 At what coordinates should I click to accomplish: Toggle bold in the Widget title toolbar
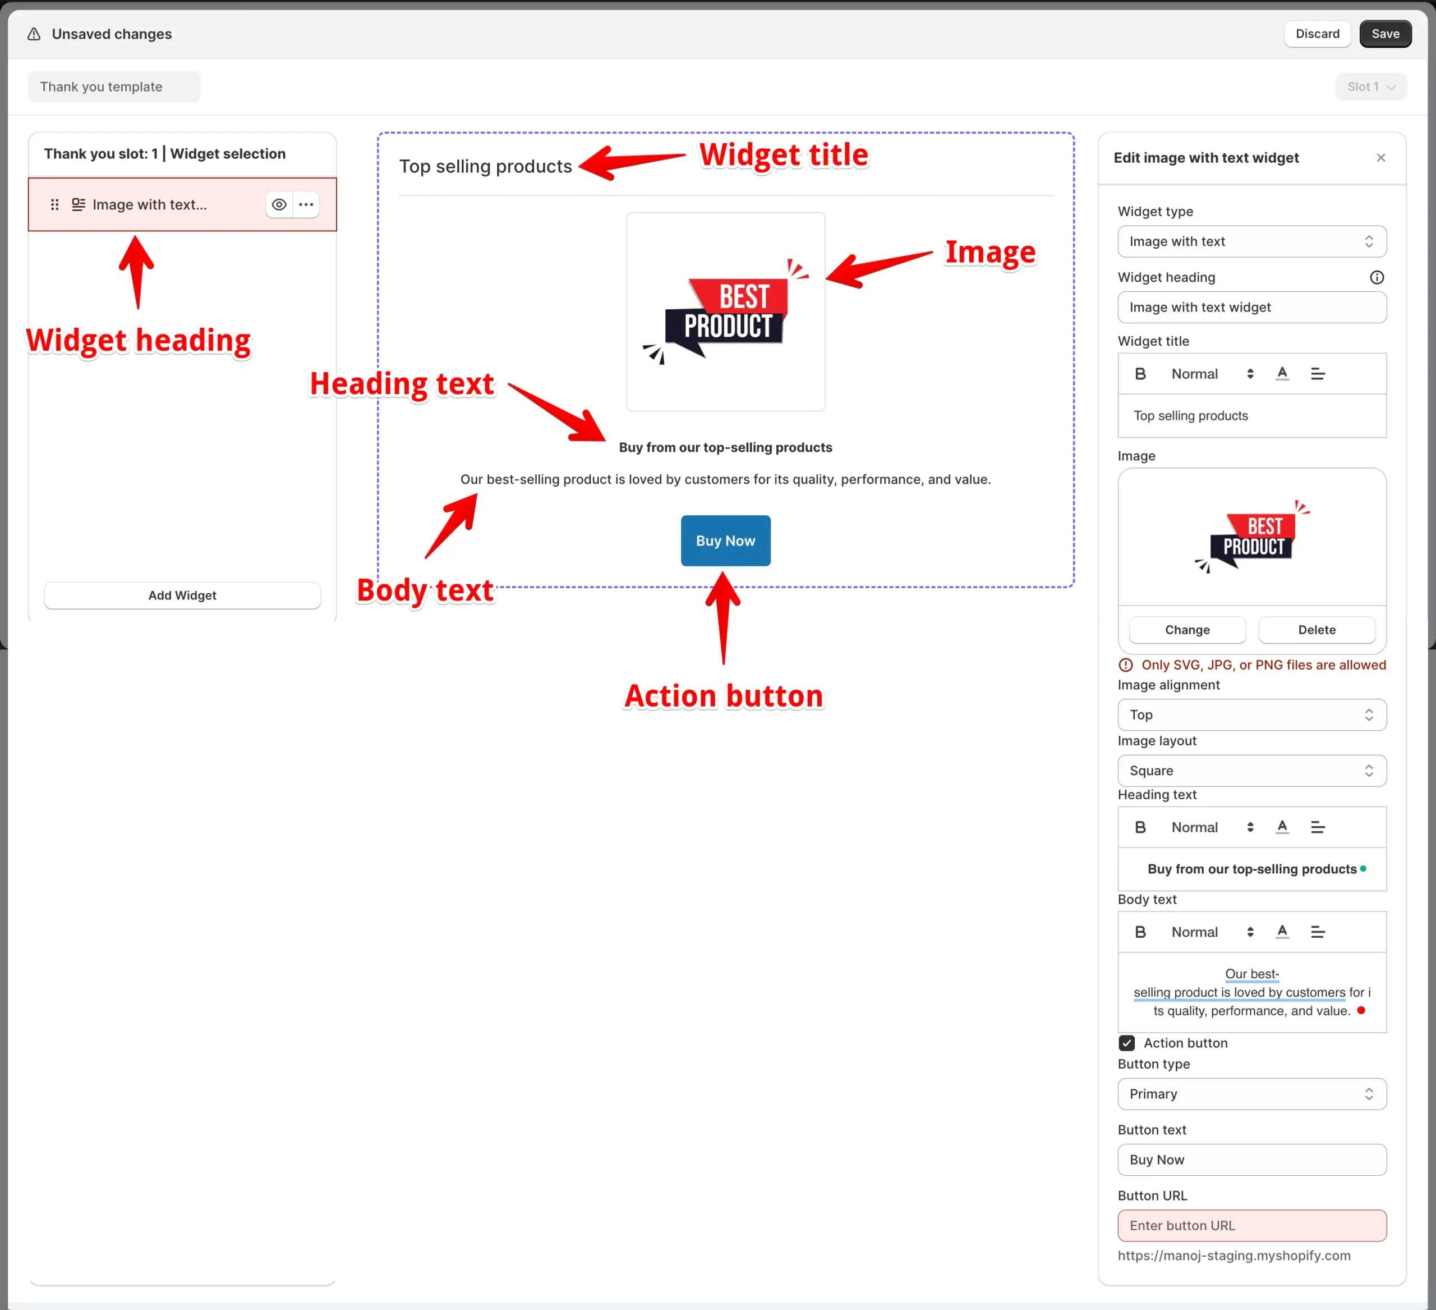pos(1140,373)
